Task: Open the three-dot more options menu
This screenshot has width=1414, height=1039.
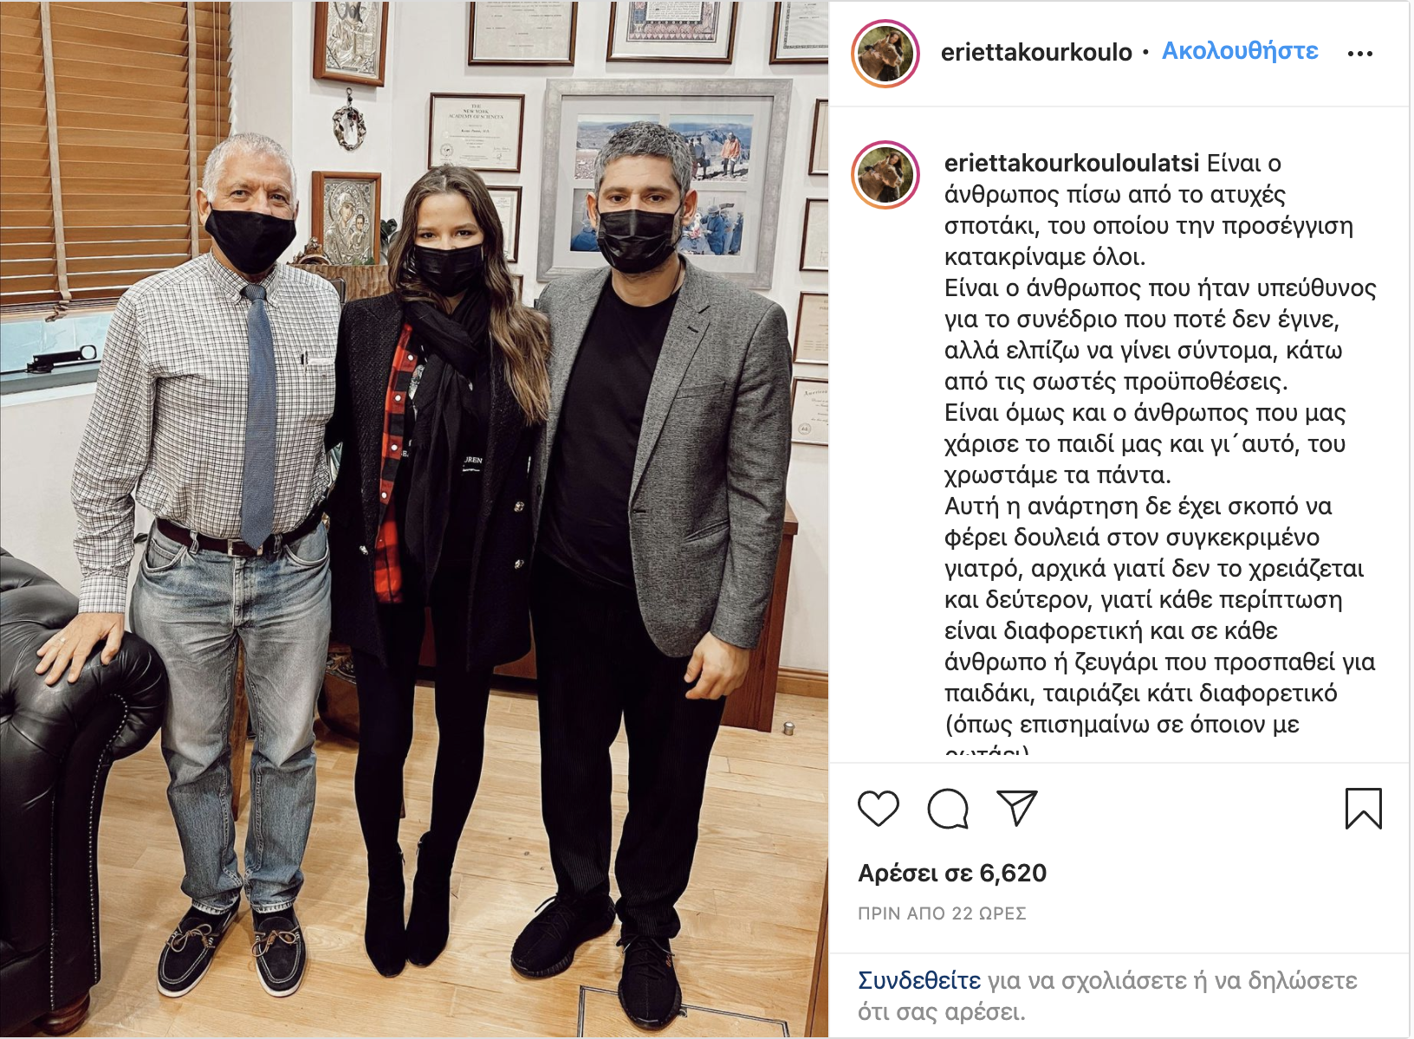Action: (1359, 54)
